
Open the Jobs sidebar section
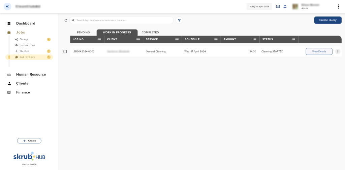(21, 32)
